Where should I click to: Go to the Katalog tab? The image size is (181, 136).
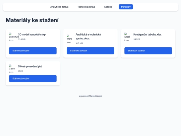coord(108,7)
